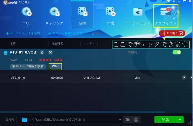Click the 00:00:29 duration cell
This screenshot has width=193, height=126.
coord(57,78)
